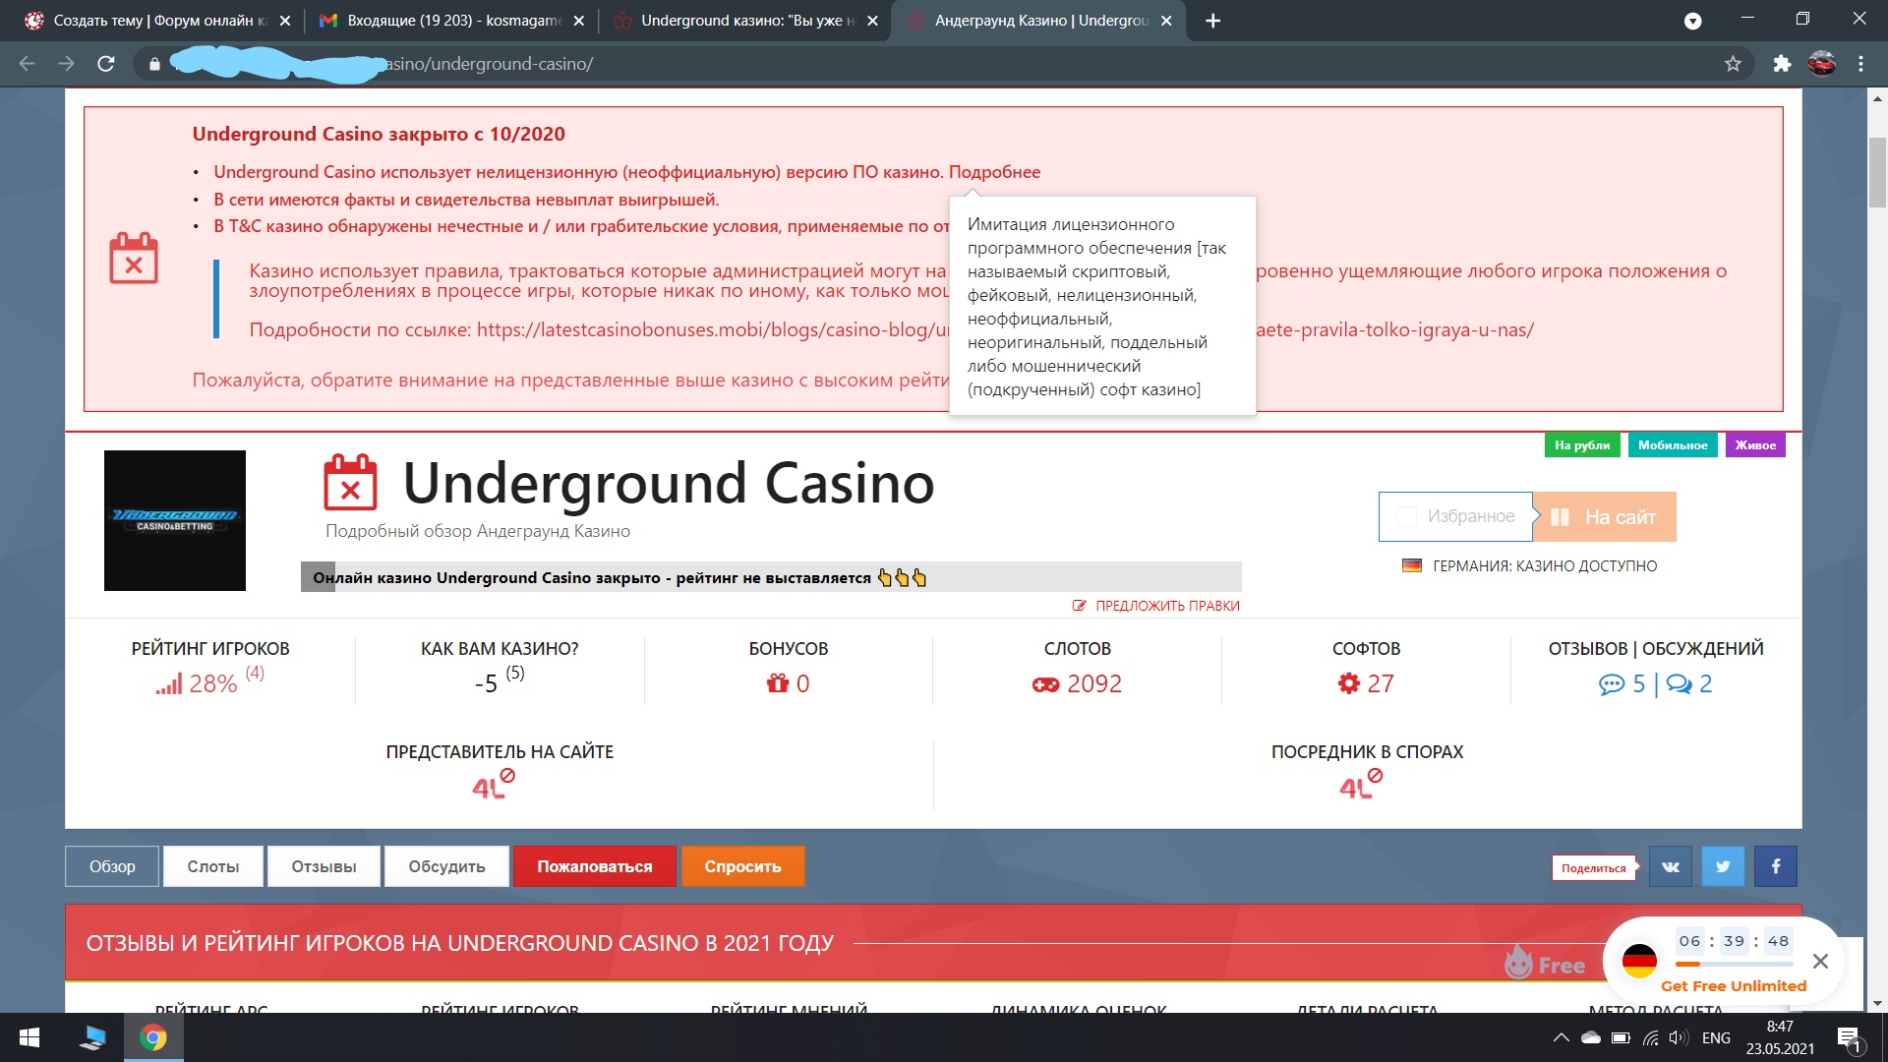Screen dimensions: 1888x1062
Task: Click 'Германия: казино доступно' status
Action: pos(1530,565)
